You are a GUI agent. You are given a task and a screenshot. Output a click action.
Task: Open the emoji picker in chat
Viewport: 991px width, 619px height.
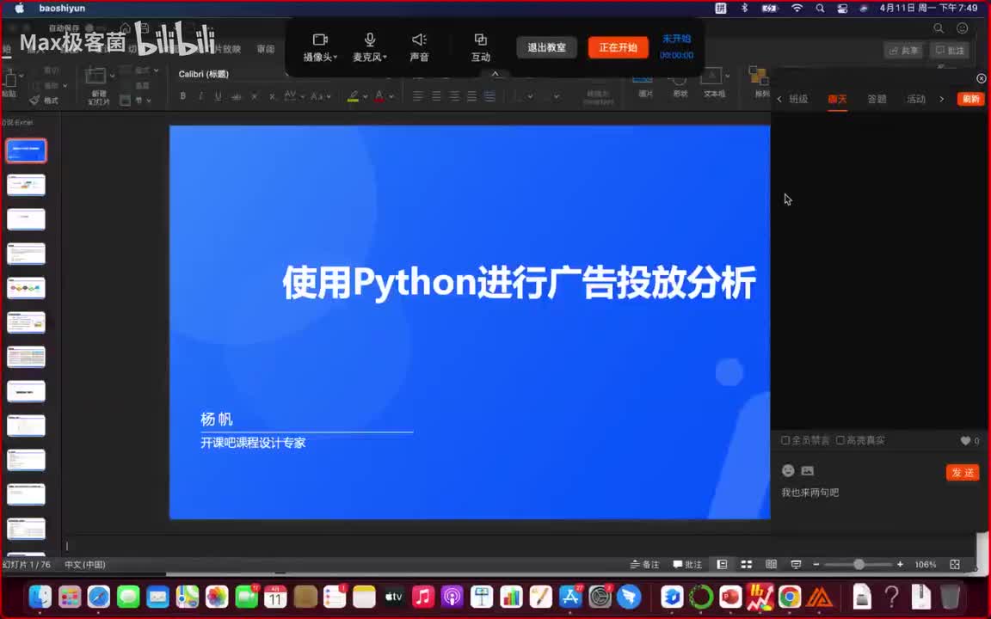787,470
